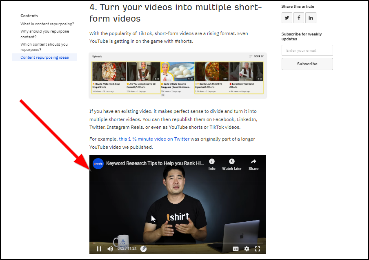
Task: Seek on the video progress bar
Action: [x=178, y=243]
